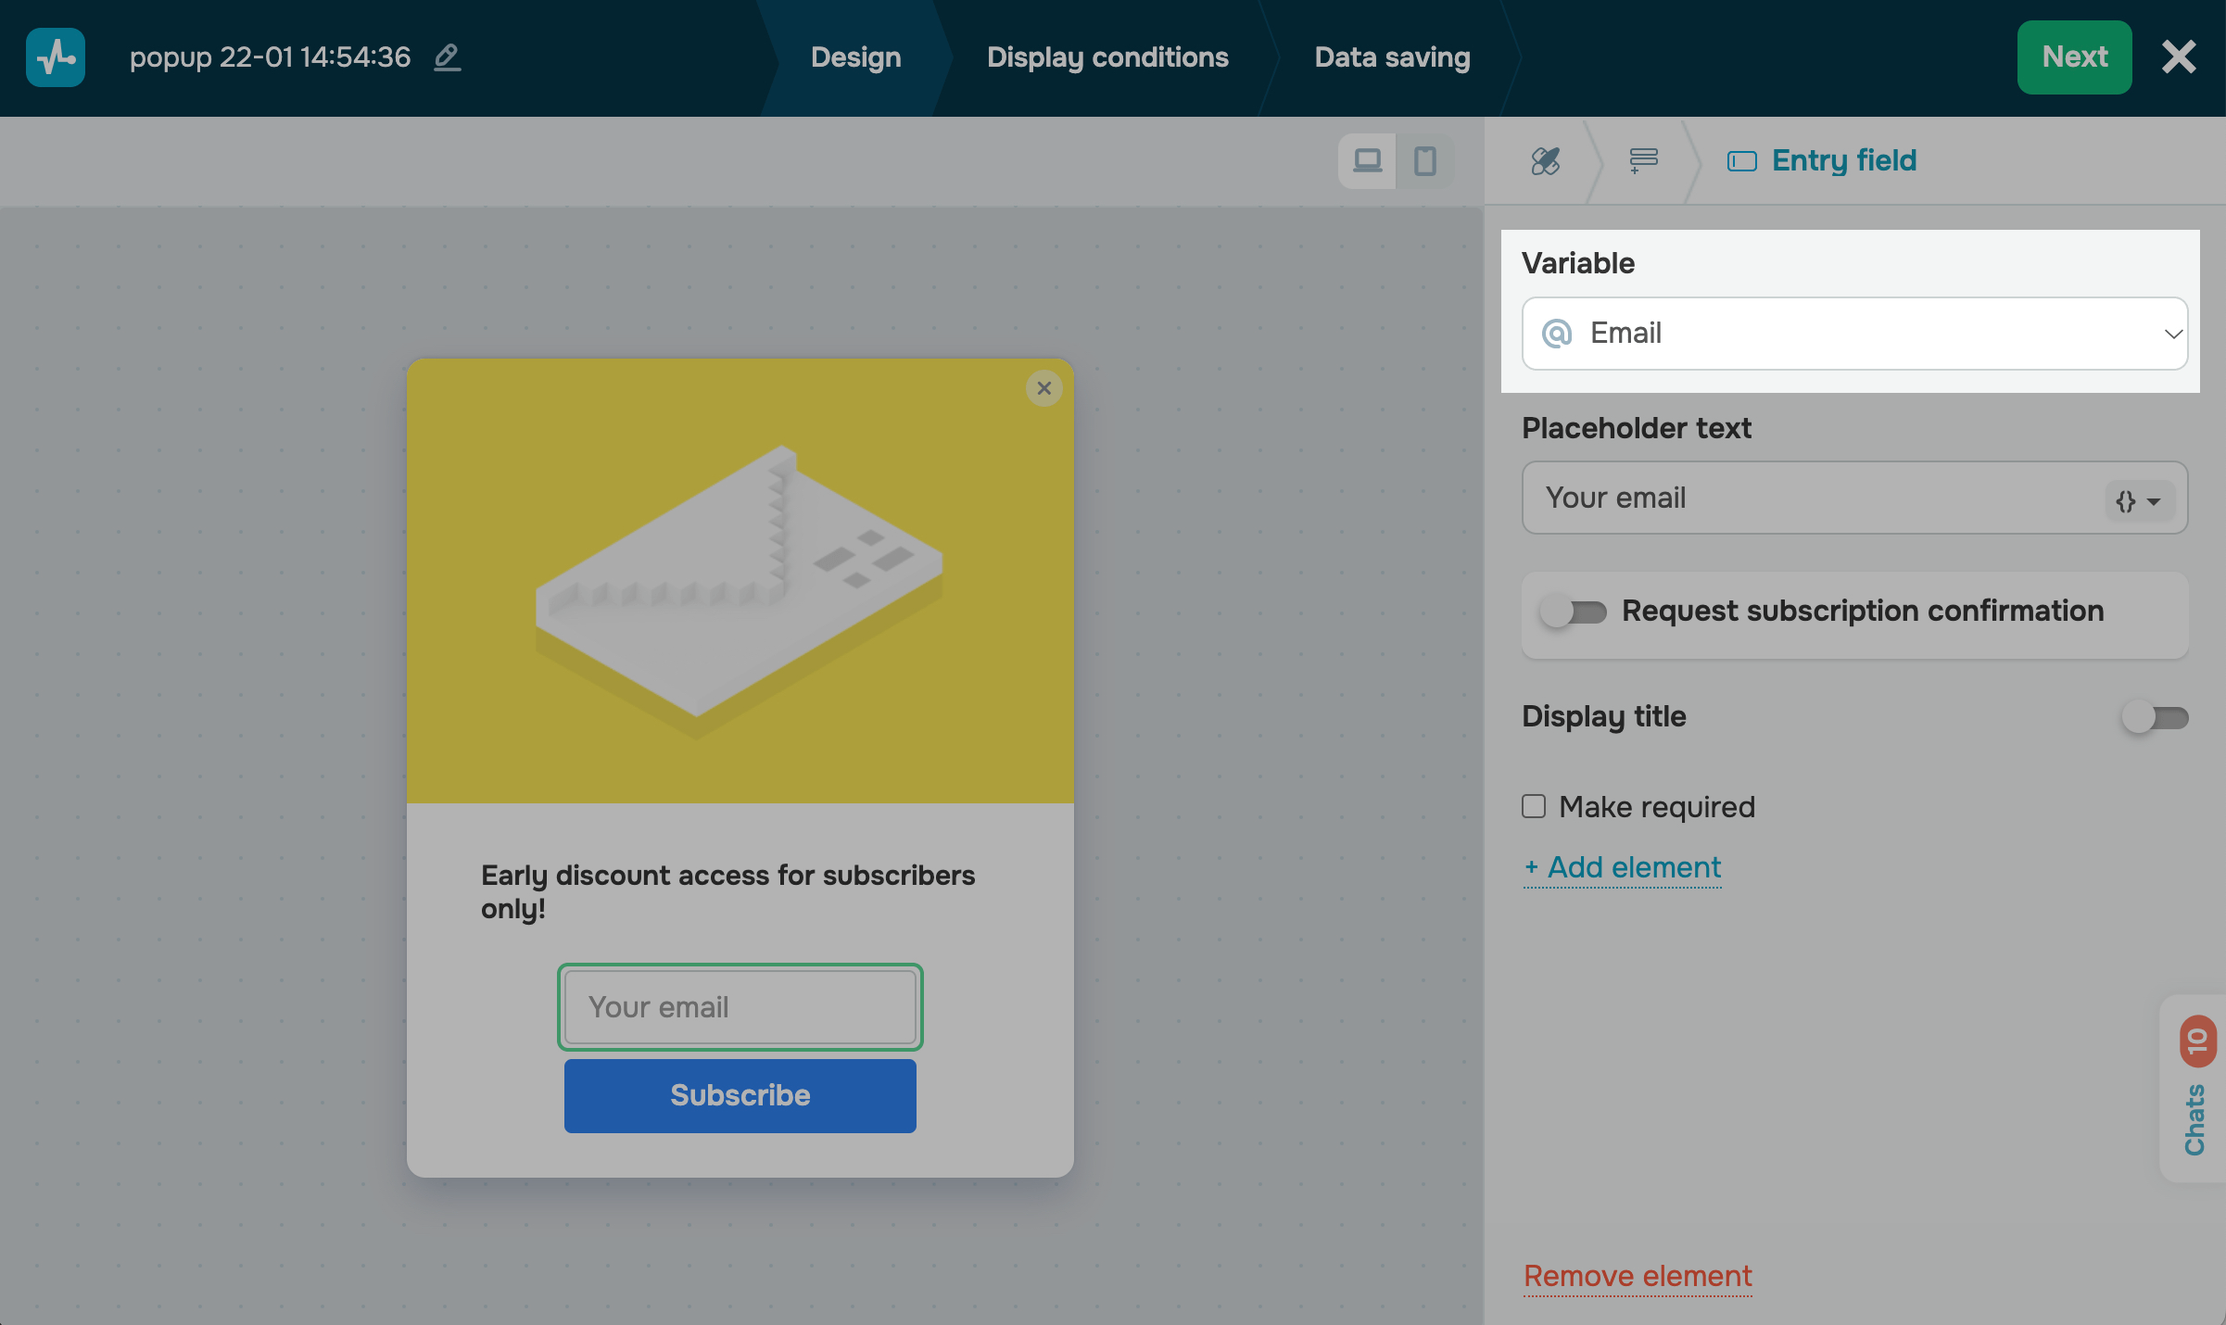The image size is (2226, 1325).
Task: Open the rocket breadcrumb icon
Action: [1545, 161]
